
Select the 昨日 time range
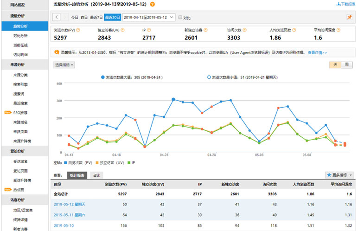click(84, 17)
